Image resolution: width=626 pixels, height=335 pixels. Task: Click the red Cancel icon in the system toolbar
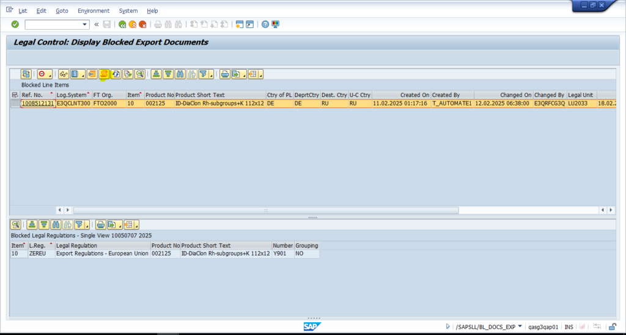pyautogui.click(x=142, y=24)
